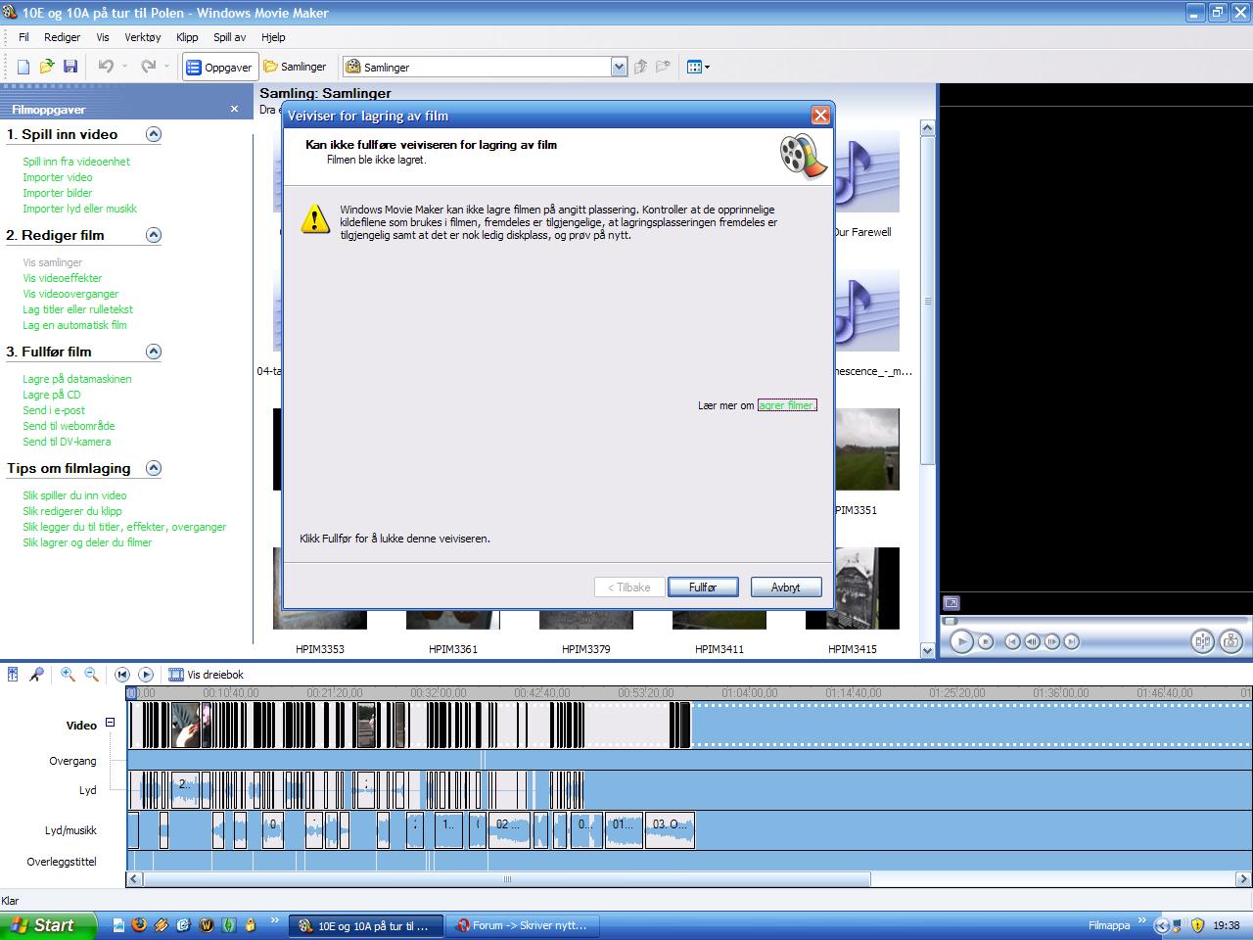
Task: Click the New Project toolbar icon
Action: (23, 67)
